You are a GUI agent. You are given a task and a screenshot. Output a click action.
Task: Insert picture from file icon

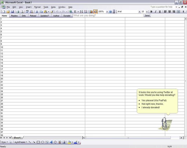(x=64, y=142)
